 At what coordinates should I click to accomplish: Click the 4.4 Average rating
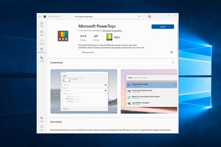coord(83,38)
